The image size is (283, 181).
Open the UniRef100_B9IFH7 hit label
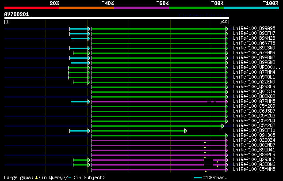[x=254, y=33]
